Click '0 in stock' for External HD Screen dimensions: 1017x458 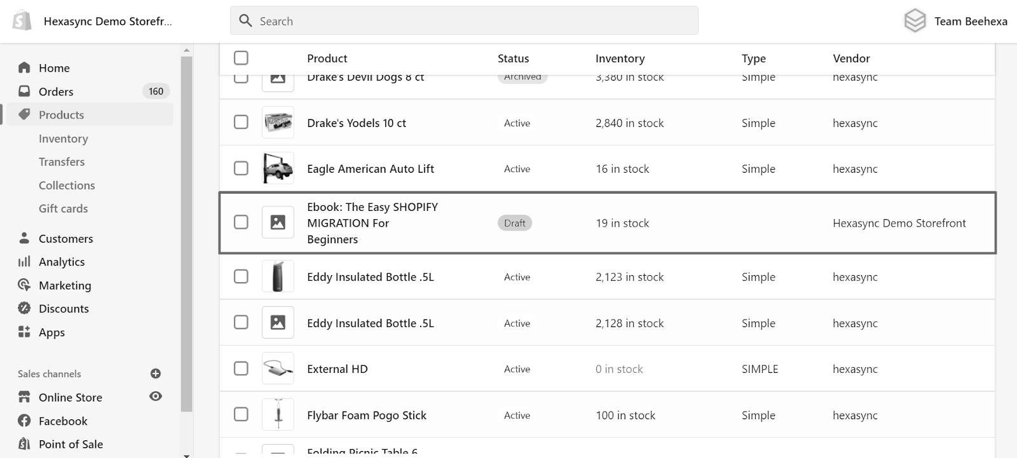(x=619, y=369)
